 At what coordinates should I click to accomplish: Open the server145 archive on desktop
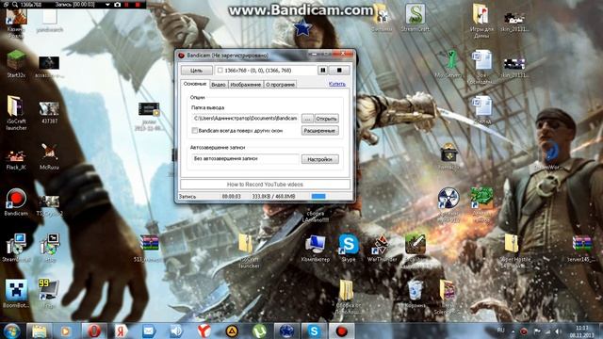[581, 248]
